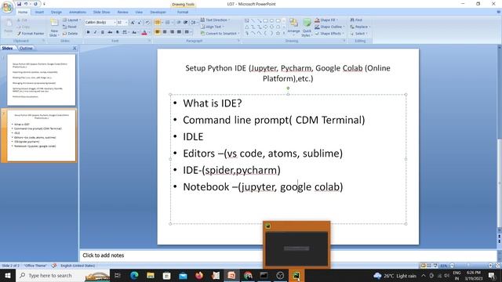The width and height of the screenshot is (502, 282).
Task: Open Shape Fill dropdown
Action: coord(326,20)
